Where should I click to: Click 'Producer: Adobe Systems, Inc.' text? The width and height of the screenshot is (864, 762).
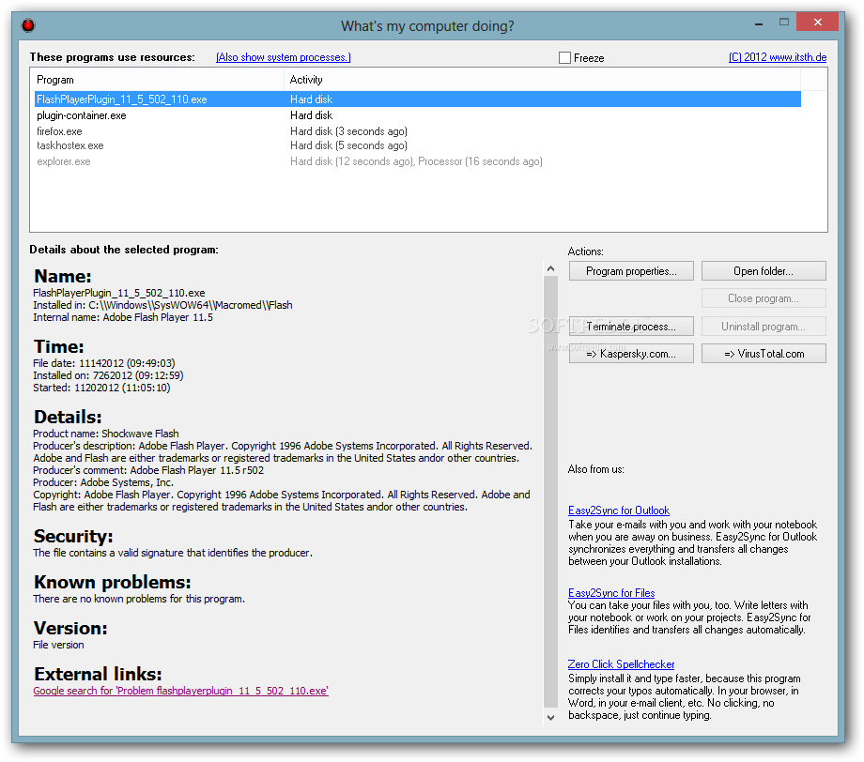(103, 483)
